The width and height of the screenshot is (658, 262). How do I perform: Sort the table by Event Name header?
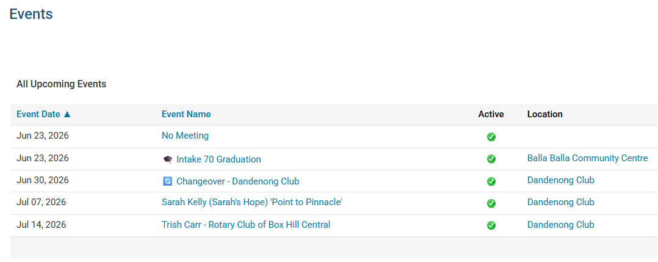tap(186, 114)
